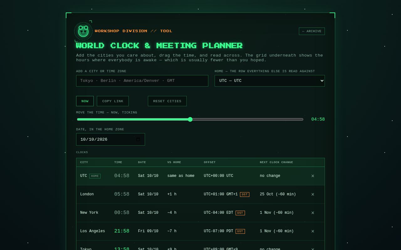Click the time slider handle
The width and height of the screenshot is (401, 250).
190,119
